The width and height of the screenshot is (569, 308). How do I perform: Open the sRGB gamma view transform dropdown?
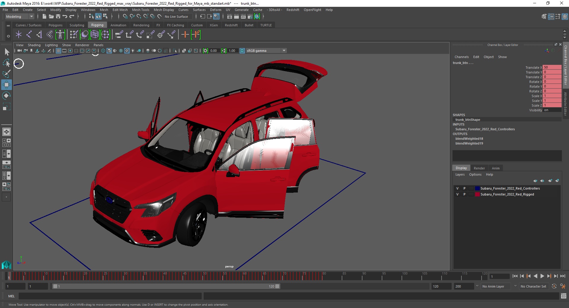[284, 51]
